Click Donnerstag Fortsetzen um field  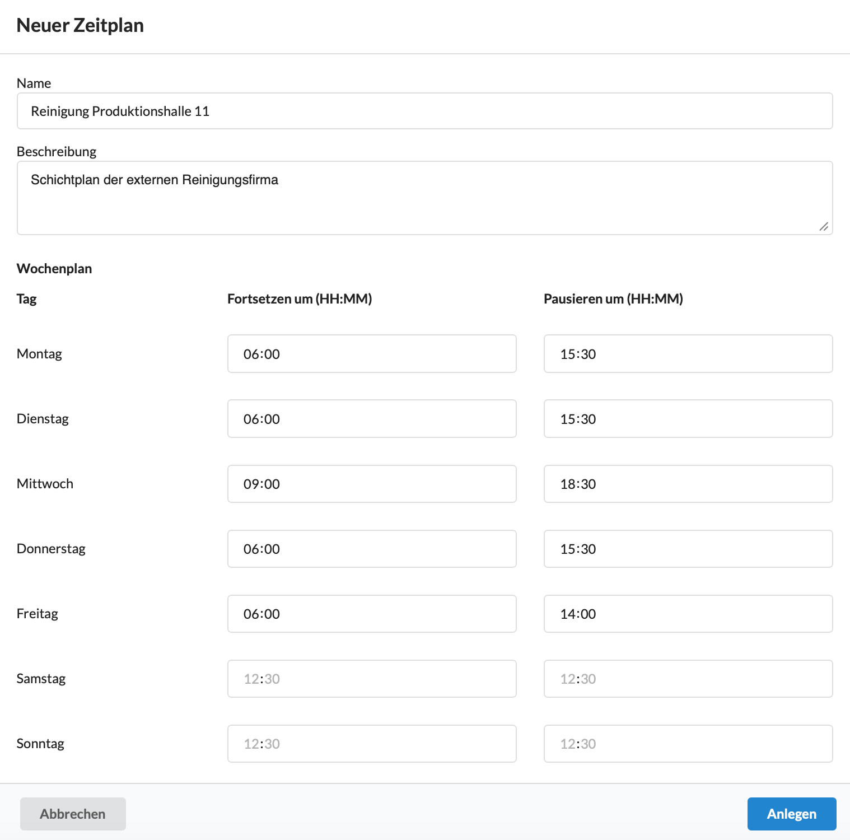point(372,549)
